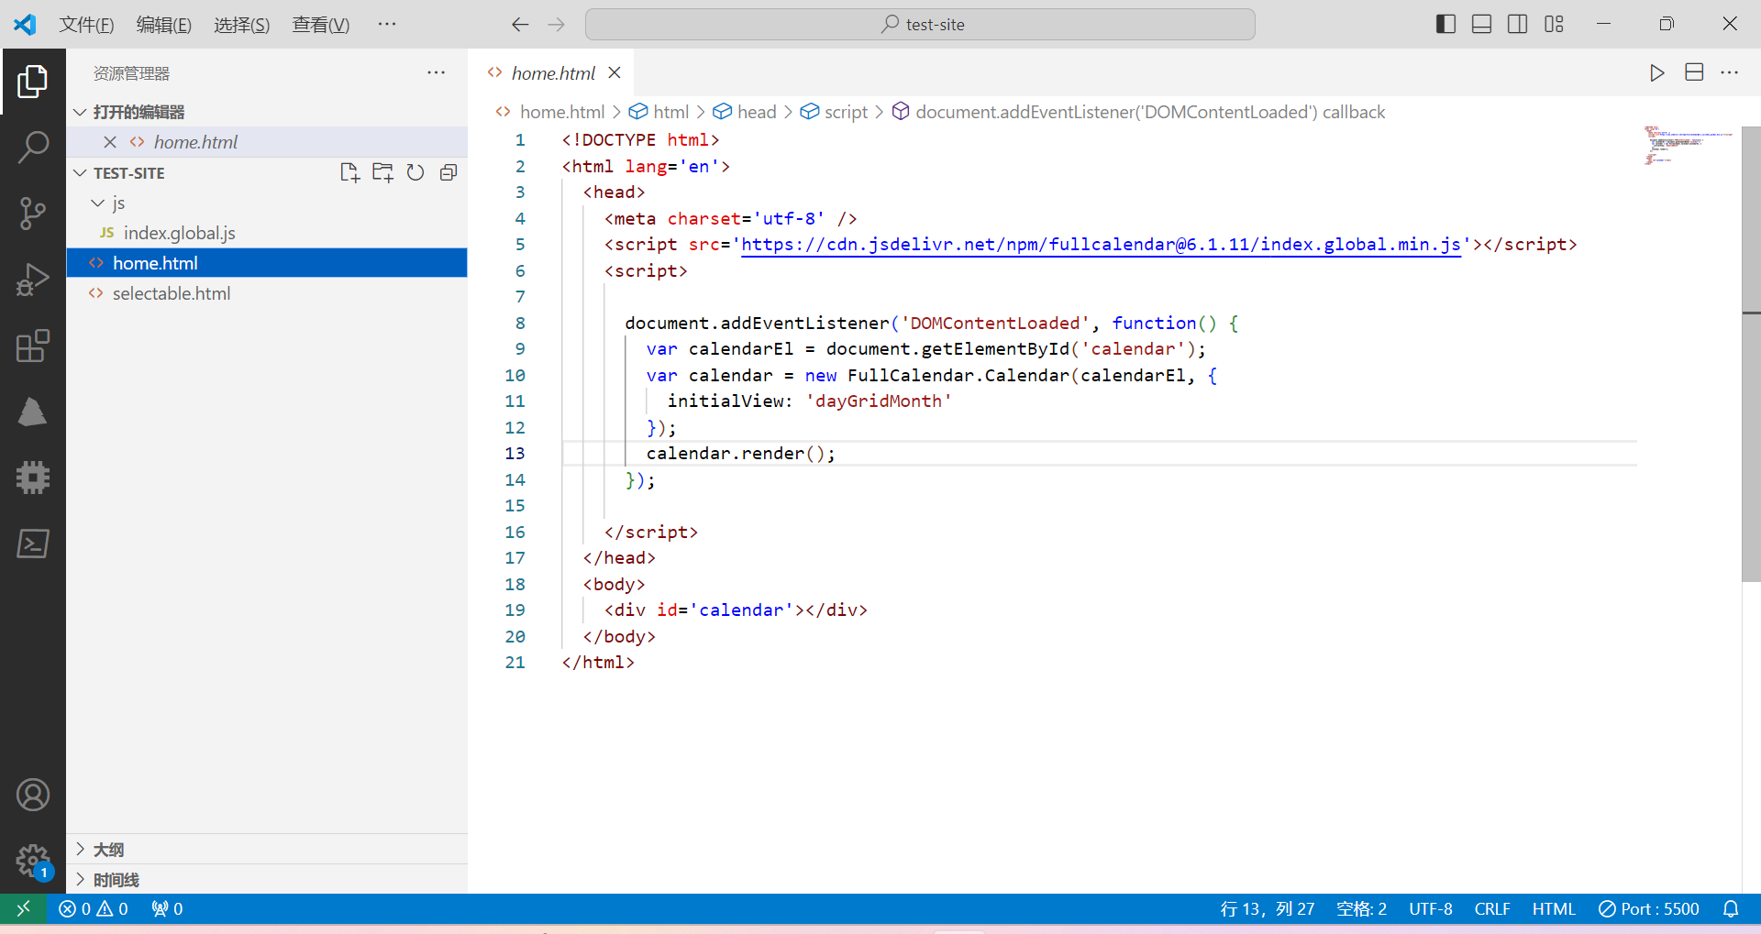Open the Manage gear icon
Viewport: 1761px width, 934px height.
33,861
